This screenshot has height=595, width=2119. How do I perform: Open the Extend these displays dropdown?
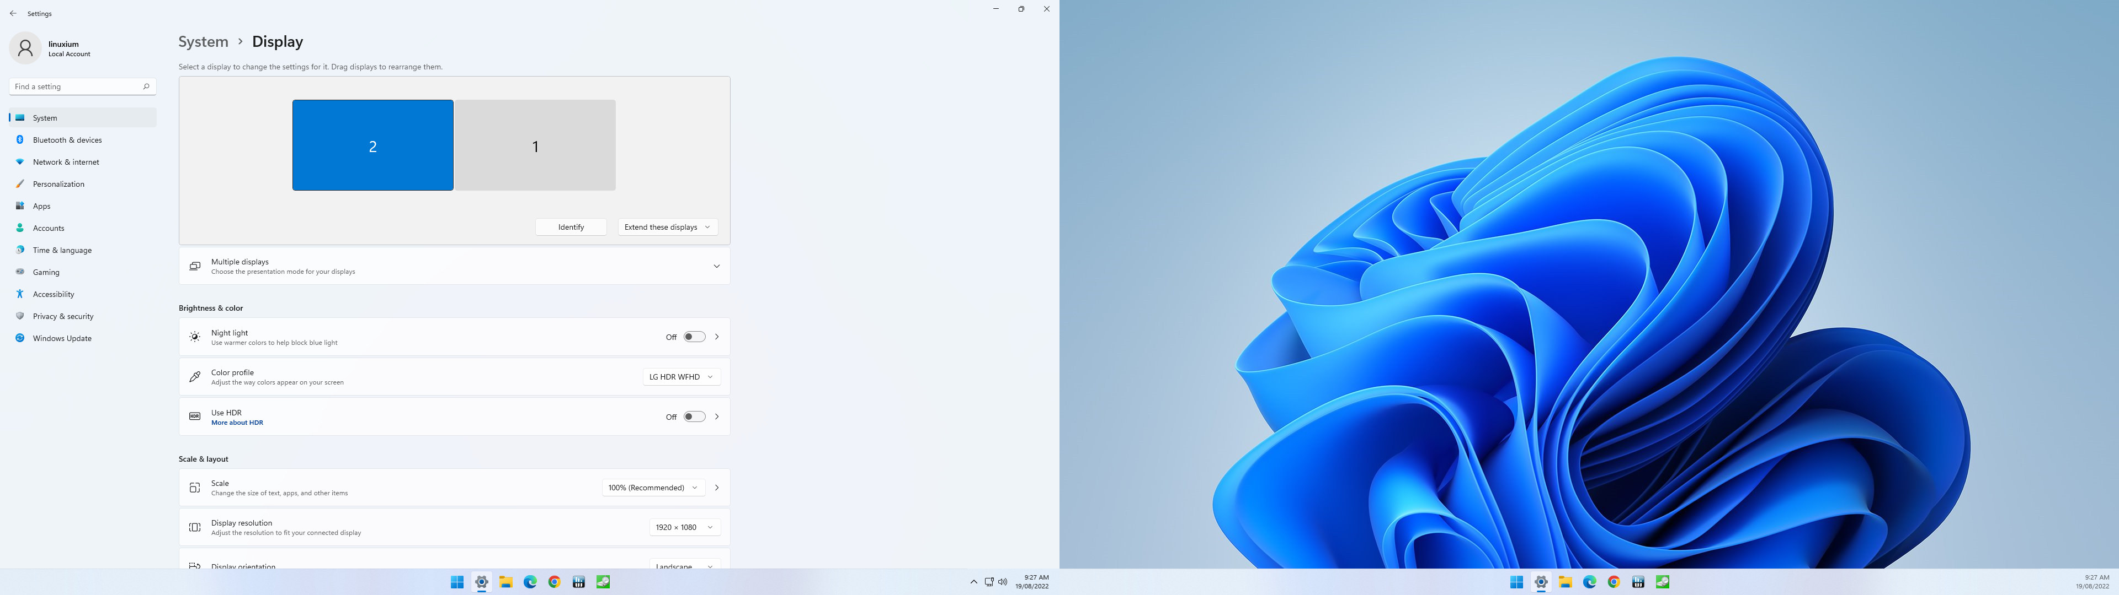tap(668, 227)
